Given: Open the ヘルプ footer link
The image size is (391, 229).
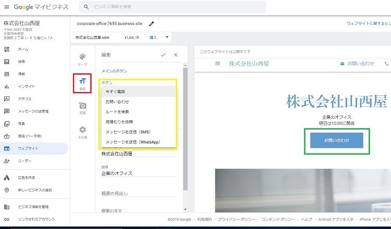Looking at the screenshot, I should tap(307, 220).
